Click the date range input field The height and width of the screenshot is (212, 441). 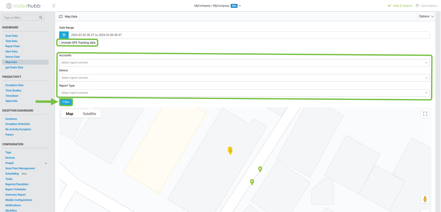click(x=248, y=35)
